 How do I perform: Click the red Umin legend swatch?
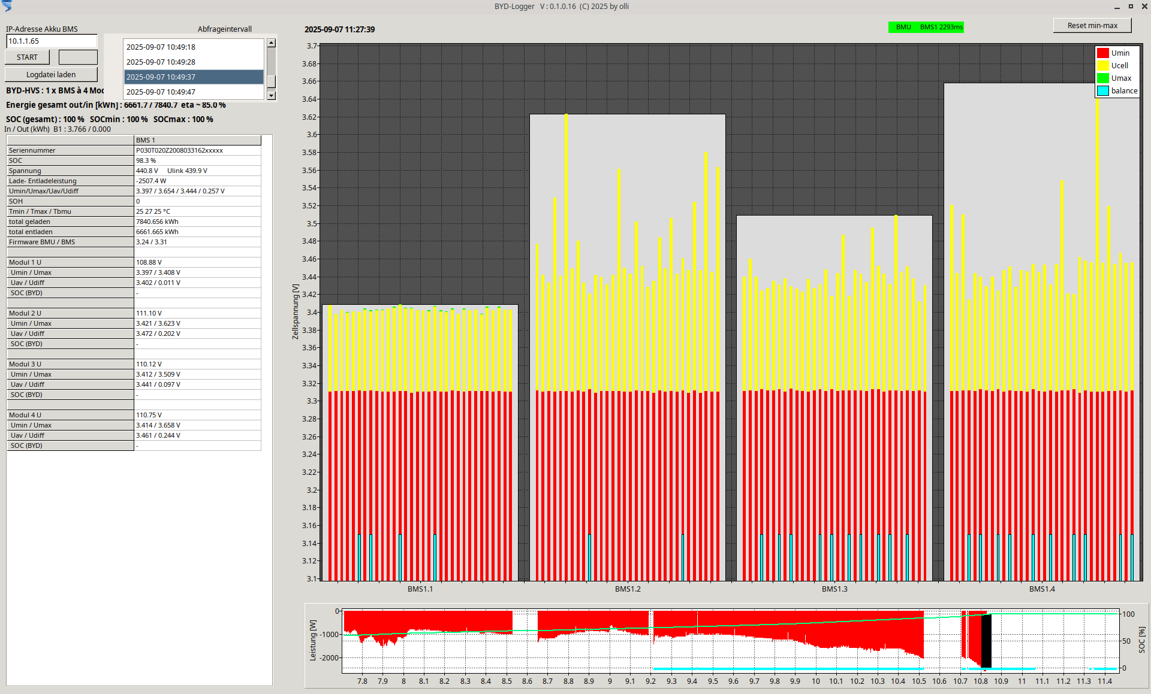tap(1102, 53)
